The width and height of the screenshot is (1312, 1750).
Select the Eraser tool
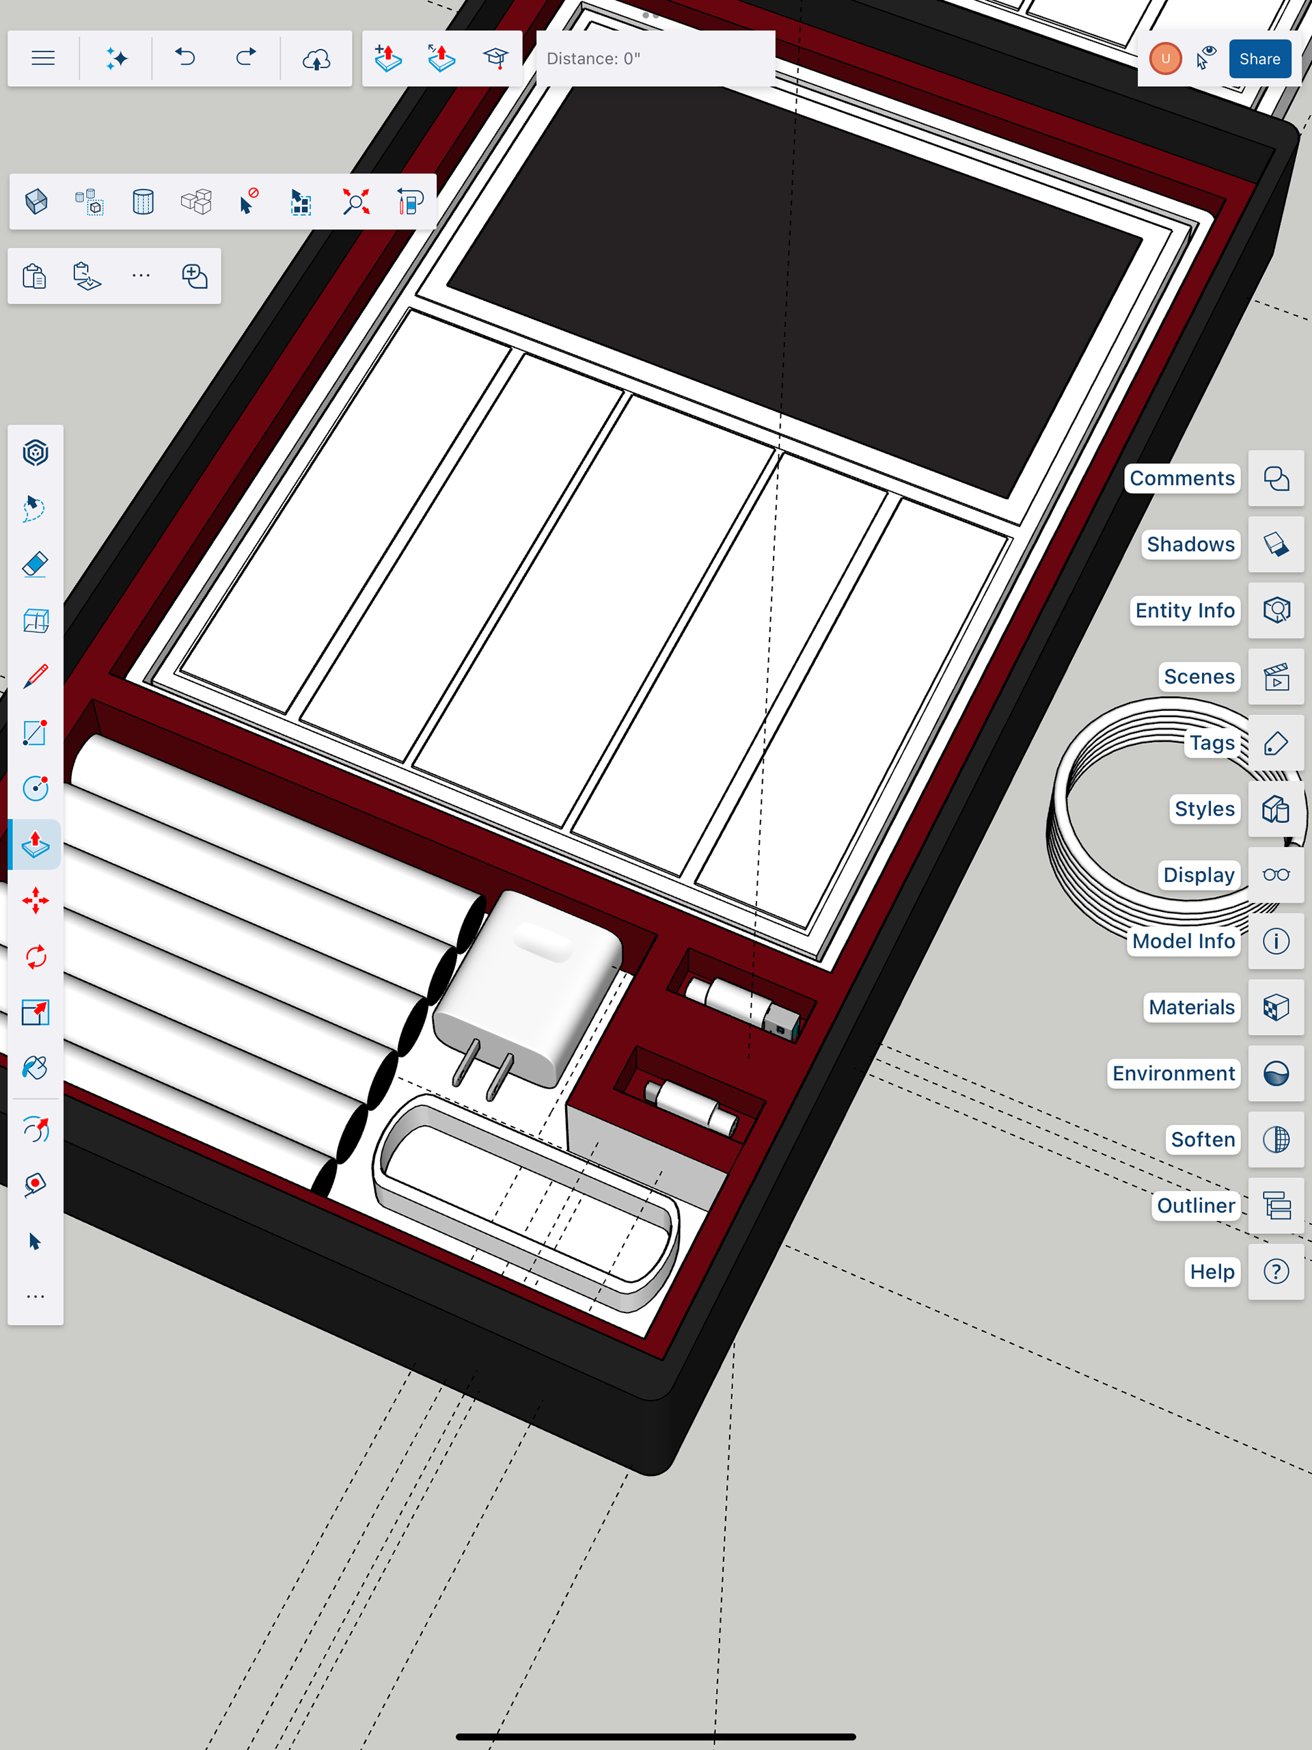(x=36, y=564)
